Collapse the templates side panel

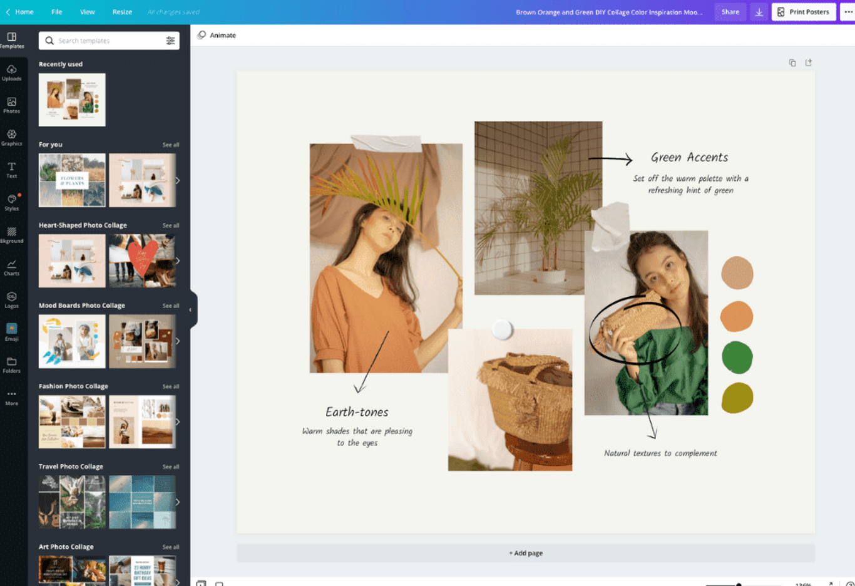[x=192, y=309]
